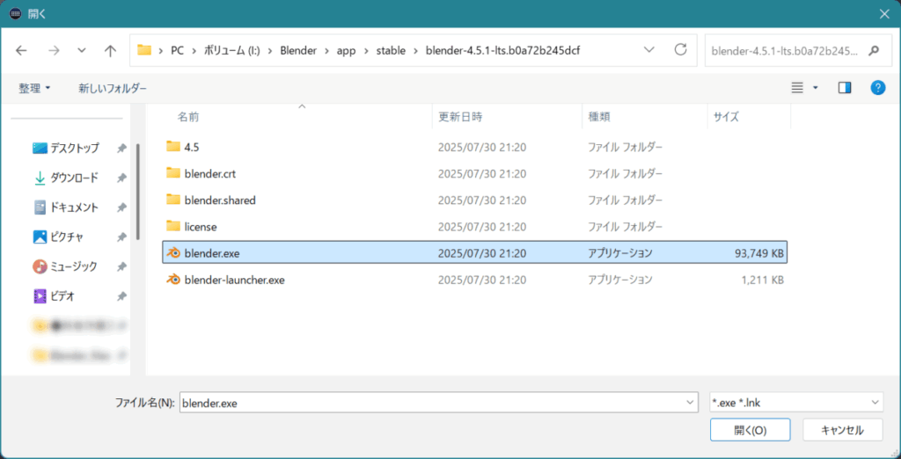Open the 4.5 folder

pyautogui.click(x=192, y=147)
